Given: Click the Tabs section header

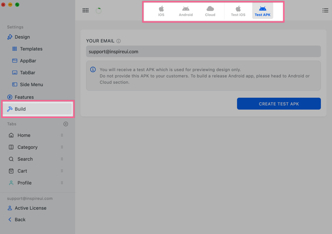Looking at the screenshot, I should [12, 124].
